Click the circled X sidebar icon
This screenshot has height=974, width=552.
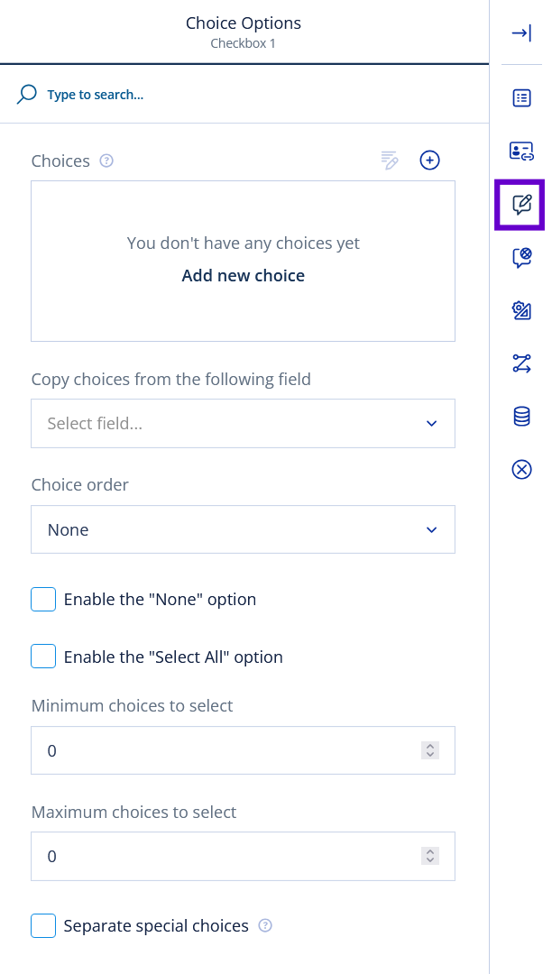[x=521, y=469]
